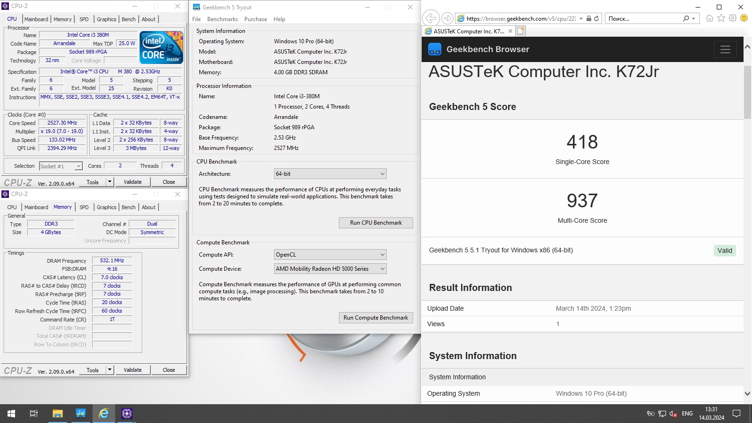752x423 pixels.
Task: Open the search provider dropdown arrow
Action: pyautogui.click(x=693, y=18)
